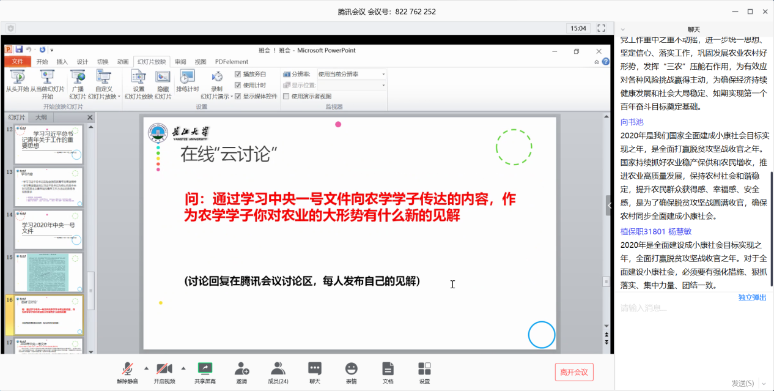Open the 大纲 outline pane tab
Viewport: 774px width, 391px height.
tap(41, 117)
